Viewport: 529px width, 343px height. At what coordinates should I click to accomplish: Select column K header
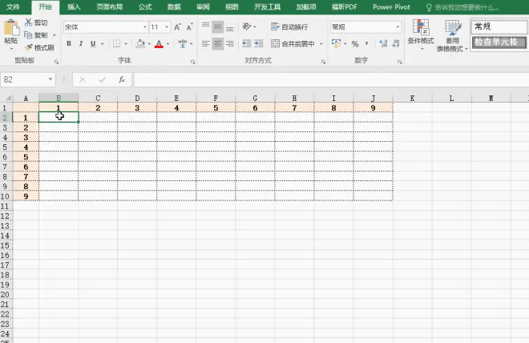(x=412, y=98)
